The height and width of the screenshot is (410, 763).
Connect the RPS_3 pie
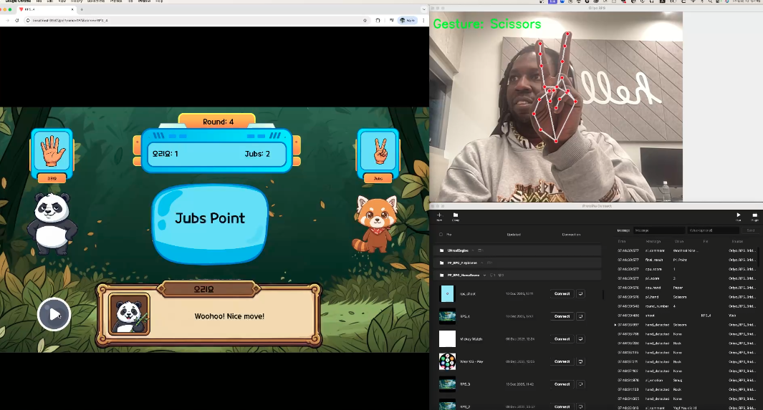click(562, 384)
